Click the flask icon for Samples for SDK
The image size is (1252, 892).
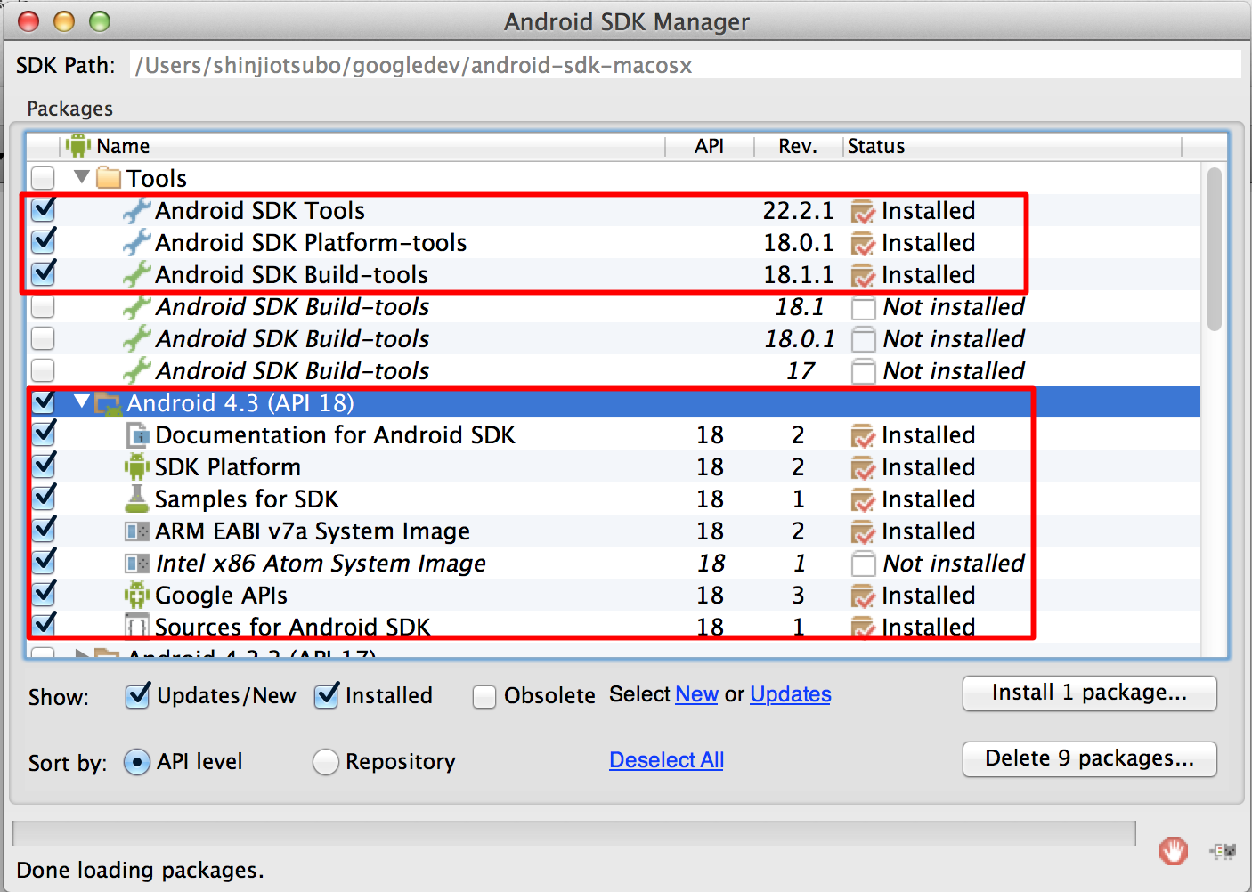[136, 499]
